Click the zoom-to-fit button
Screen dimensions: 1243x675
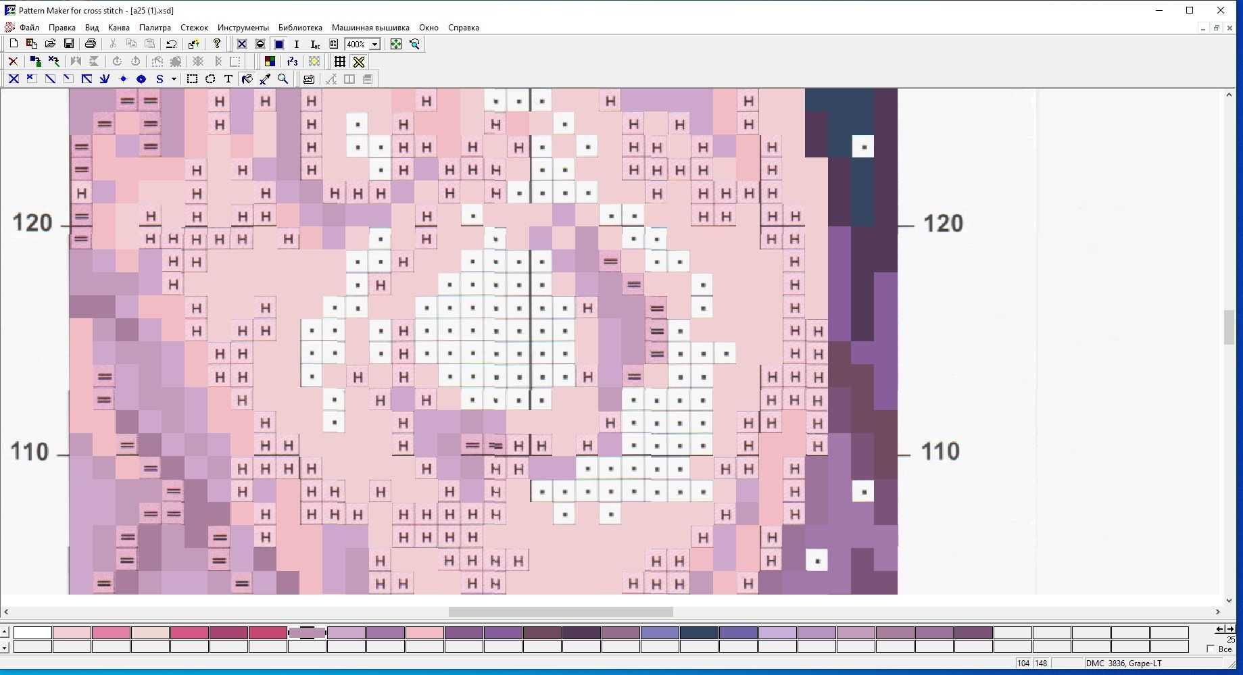pyautogui.click(x=396, y=44)
